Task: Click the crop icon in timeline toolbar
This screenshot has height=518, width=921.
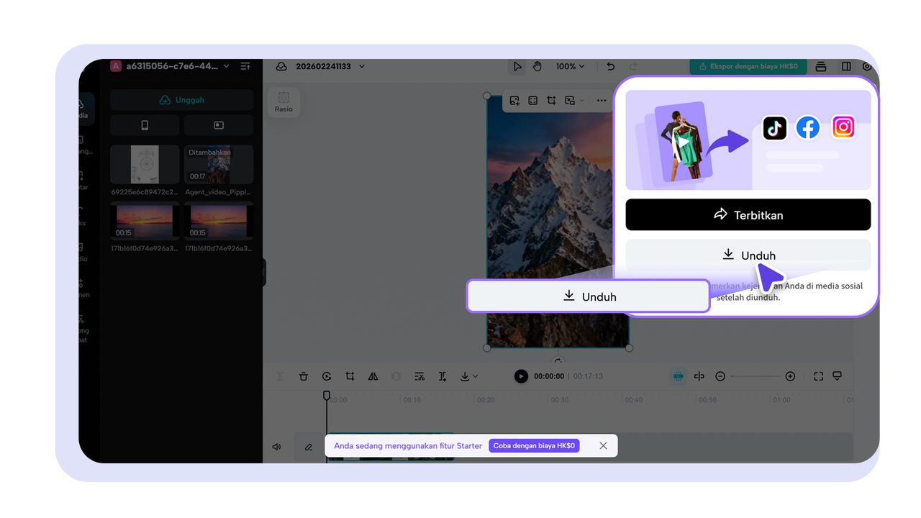Action: tap(350, 376)
